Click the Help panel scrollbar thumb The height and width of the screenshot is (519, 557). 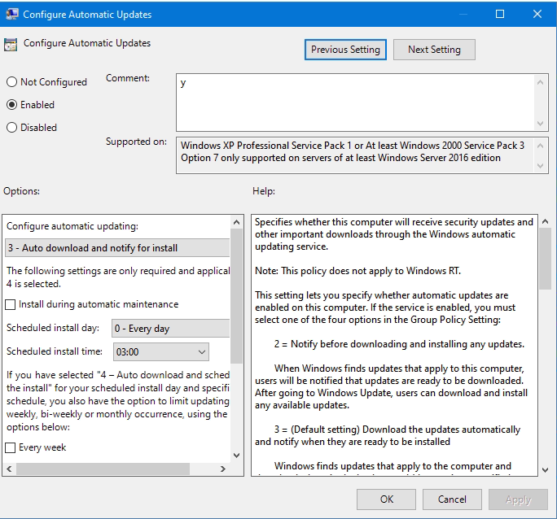[x=546, y=259]
